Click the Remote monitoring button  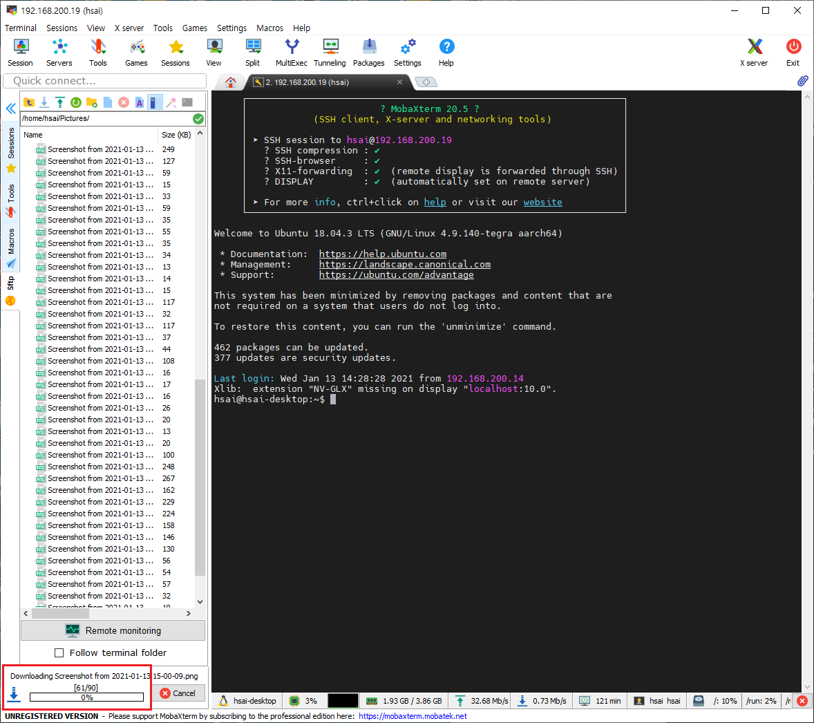(113, 630)
